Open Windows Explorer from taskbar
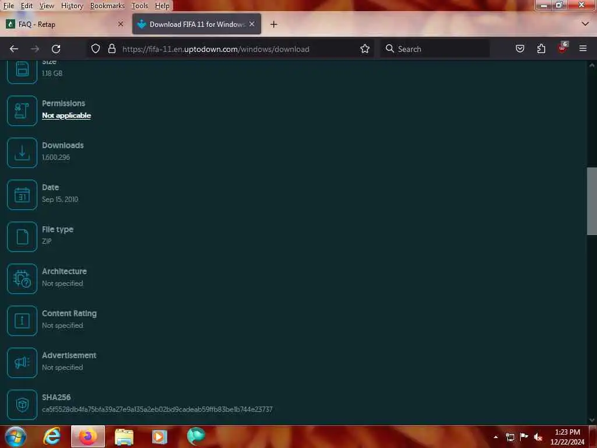This screenshot has height=448, width=597. (124, 437)
